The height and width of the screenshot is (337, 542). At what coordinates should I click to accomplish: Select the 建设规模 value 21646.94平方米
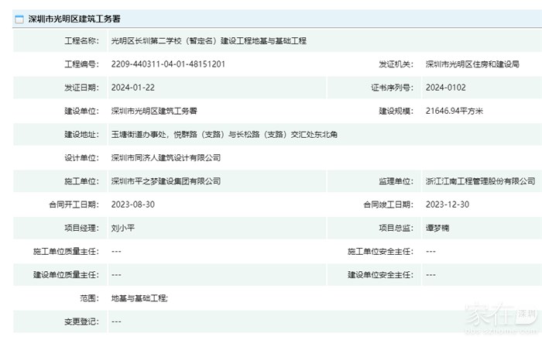coord(454,111)
